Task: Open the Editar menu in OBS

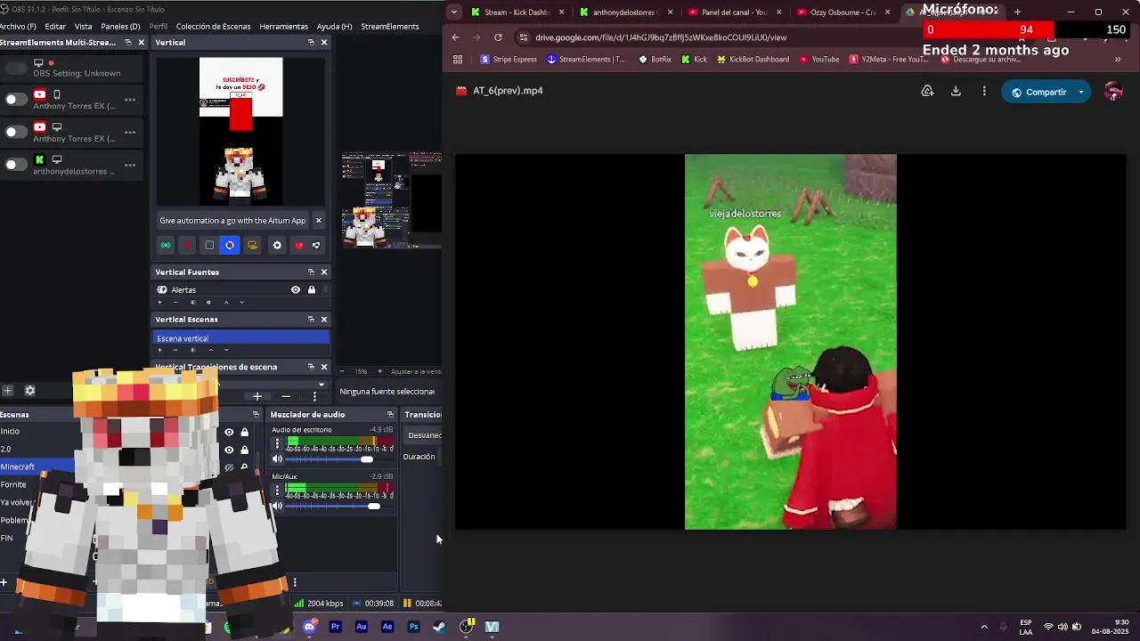Action: tap(55, 27)
